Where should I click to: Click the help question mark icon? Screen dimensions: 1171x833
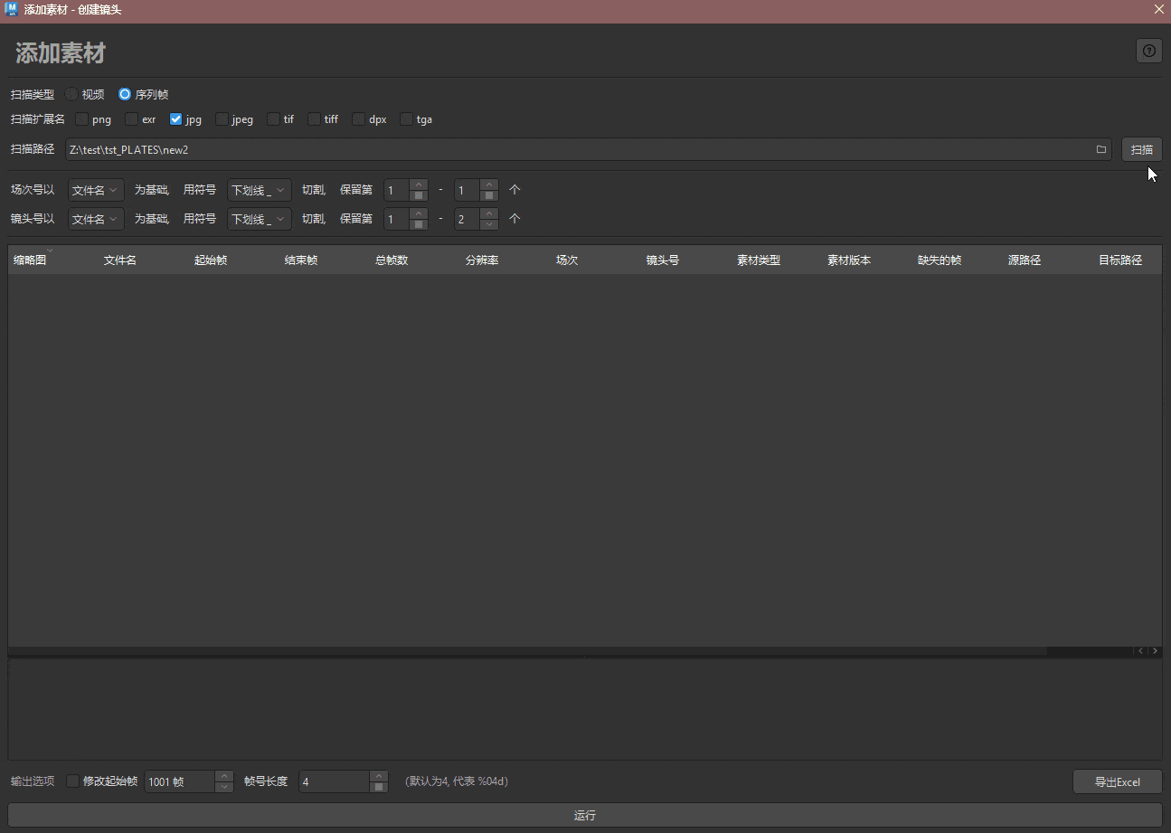point(1148,52)
